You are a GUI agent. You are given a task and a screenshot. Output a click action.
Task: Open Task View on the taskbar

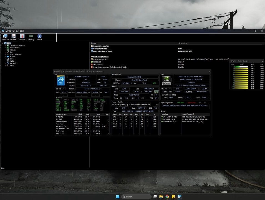[x=155, y=197]
